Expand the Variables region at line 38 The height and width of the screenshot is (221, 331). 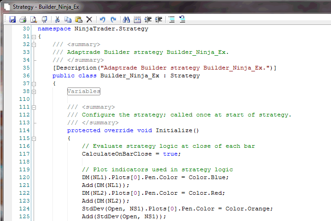(34, 92)
